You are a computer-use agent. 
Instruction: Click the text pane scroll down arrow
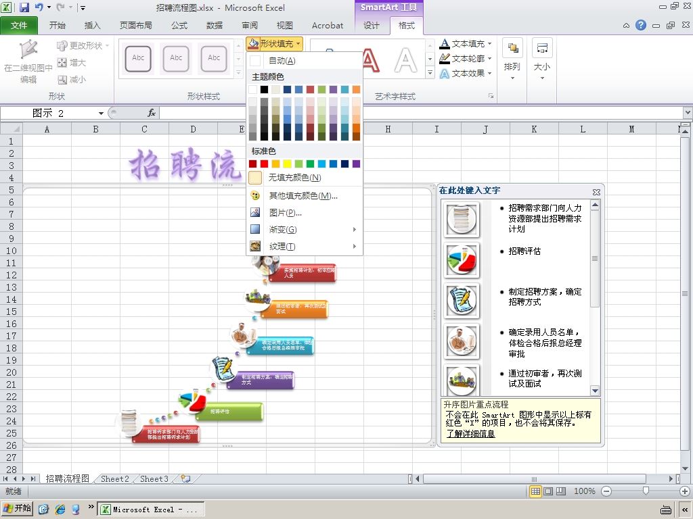pyautogui.click(x=595, y=391)
